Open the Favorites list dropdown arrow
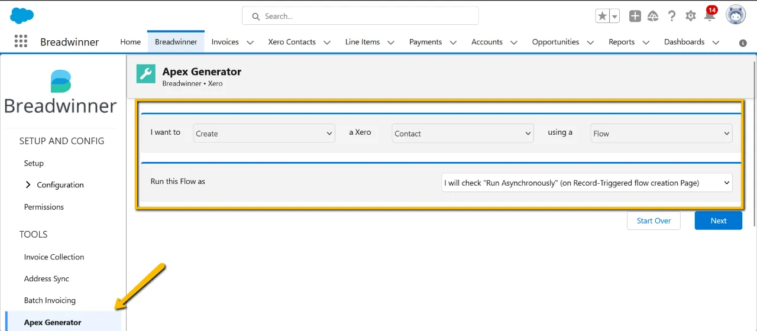The image size is (757, 331). [x=614, y=16]
